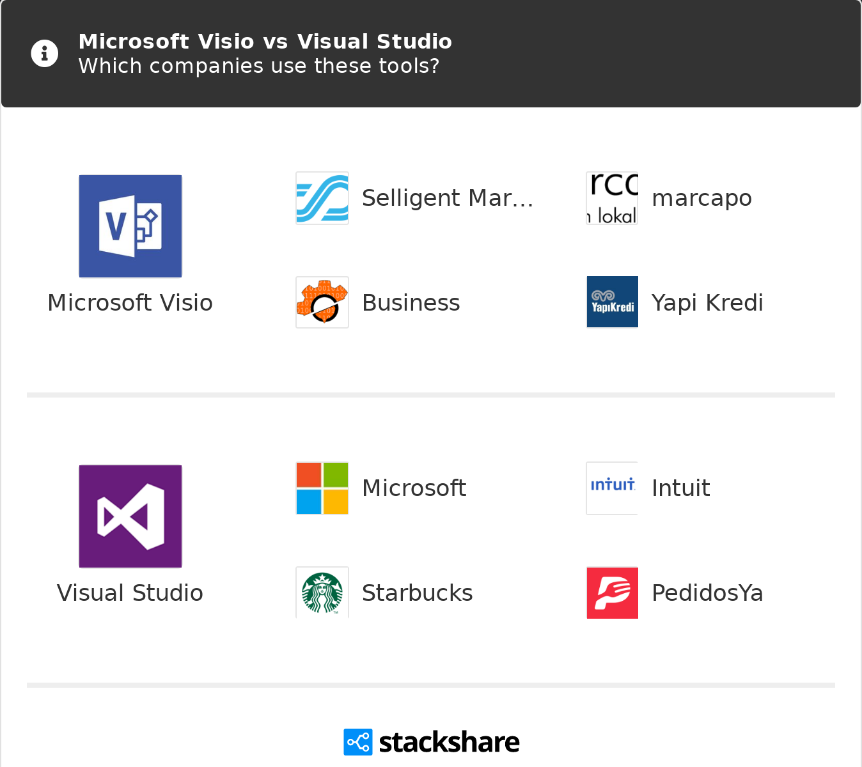Viewport: 862px width, 767px height.
Task: Click the Starbucks company name text
Action: click(417, 593)
